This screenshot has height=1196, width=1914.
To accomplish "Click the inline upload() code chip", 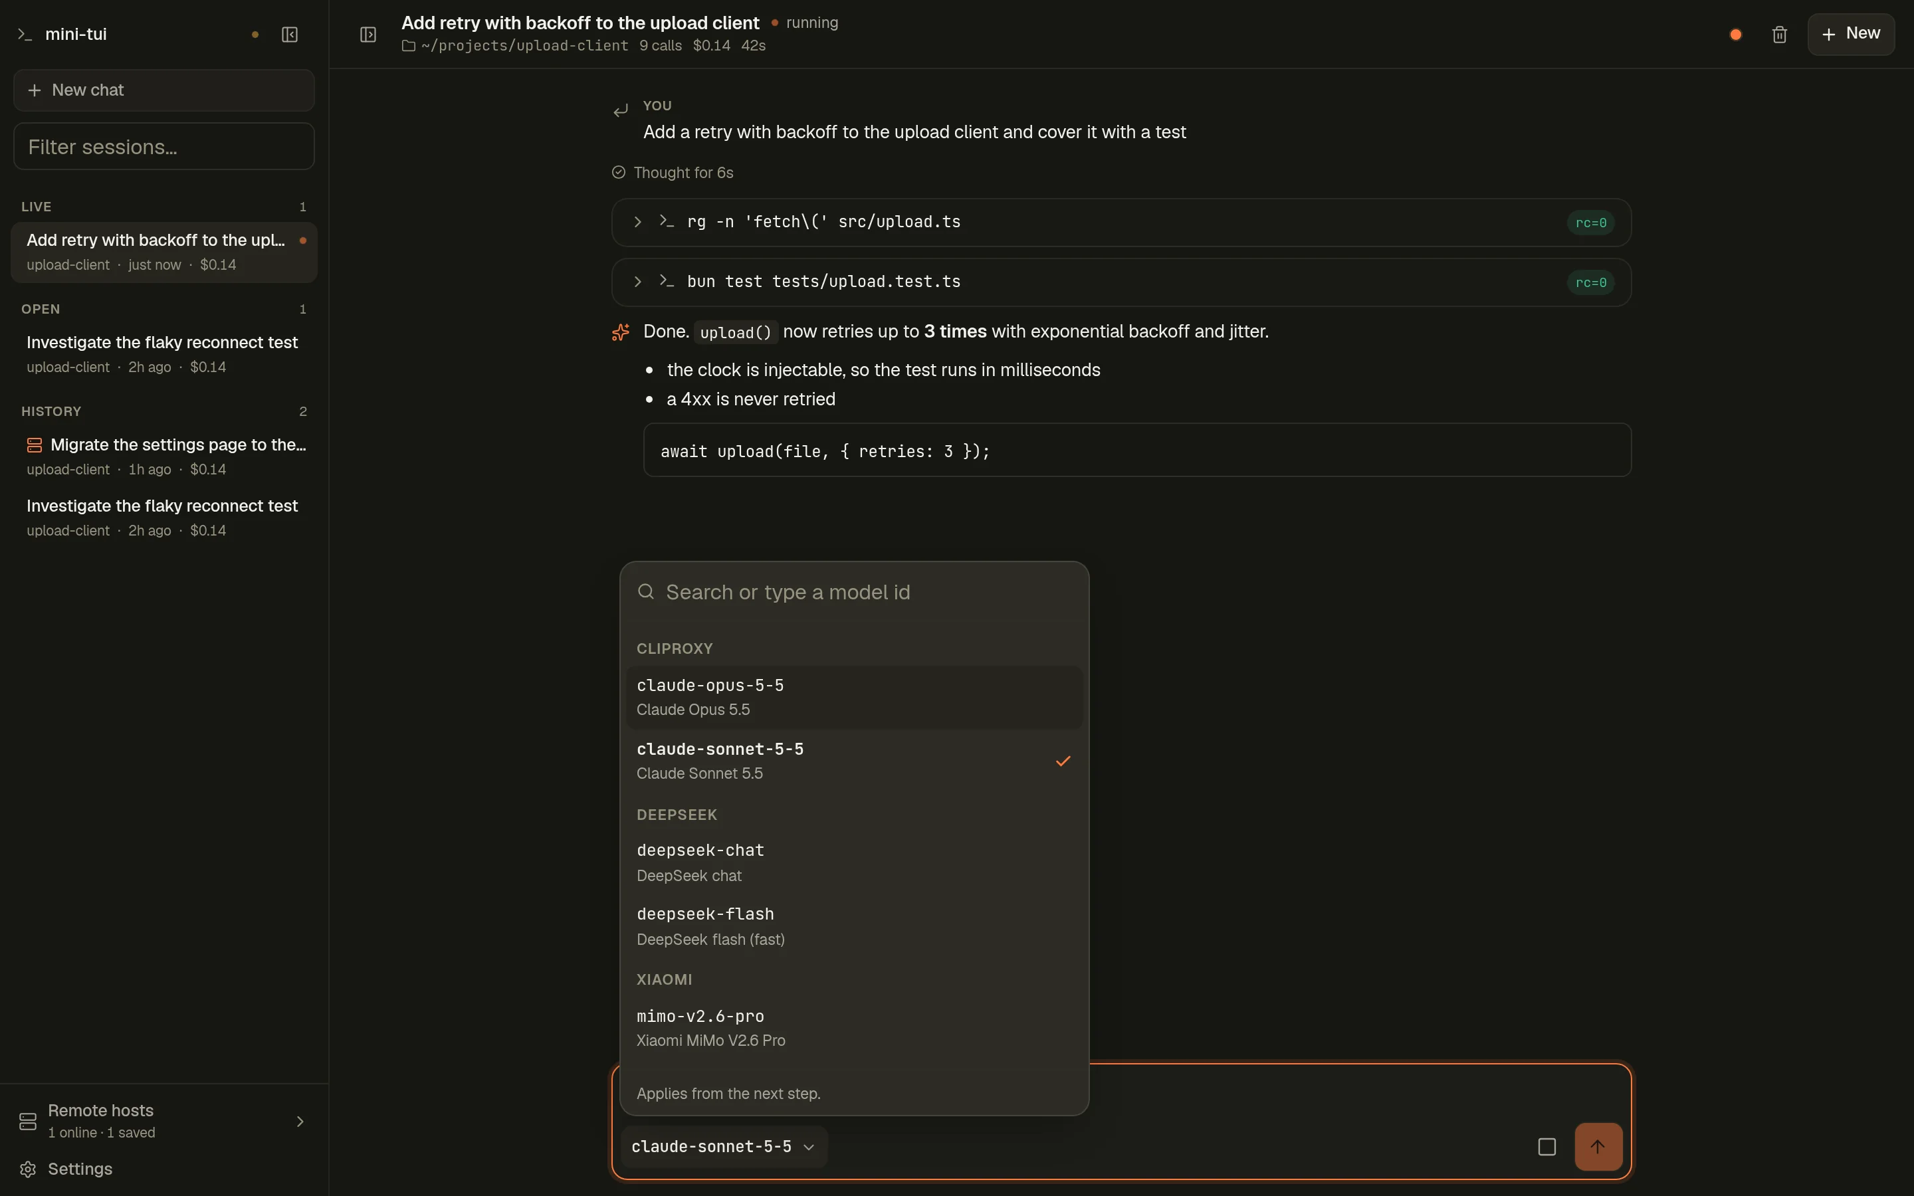I will point(736,332).
